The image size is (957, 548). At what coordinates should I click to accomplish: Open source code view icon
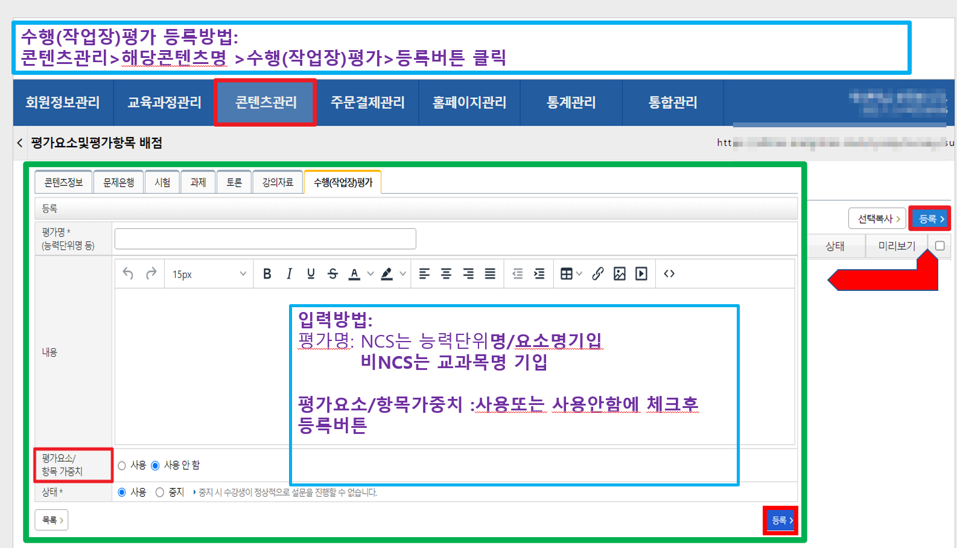click(x=669, y=274)
